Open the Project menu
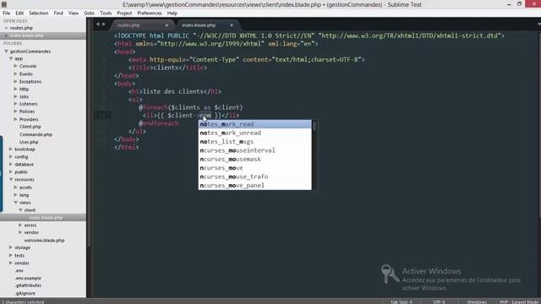Screen dimensions: 541x304 point(124,14)
